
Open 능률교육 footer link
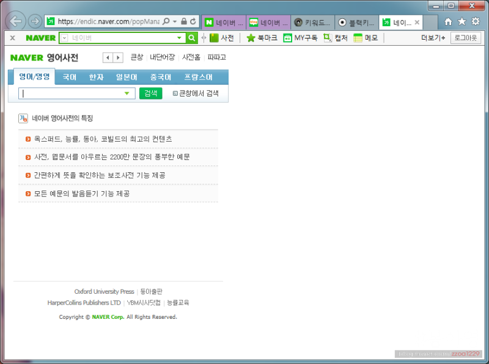click(178, 302)
